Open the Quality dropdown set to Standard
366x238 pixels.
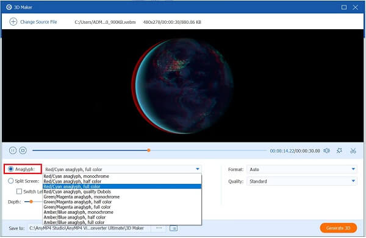(x=302, y=181)
